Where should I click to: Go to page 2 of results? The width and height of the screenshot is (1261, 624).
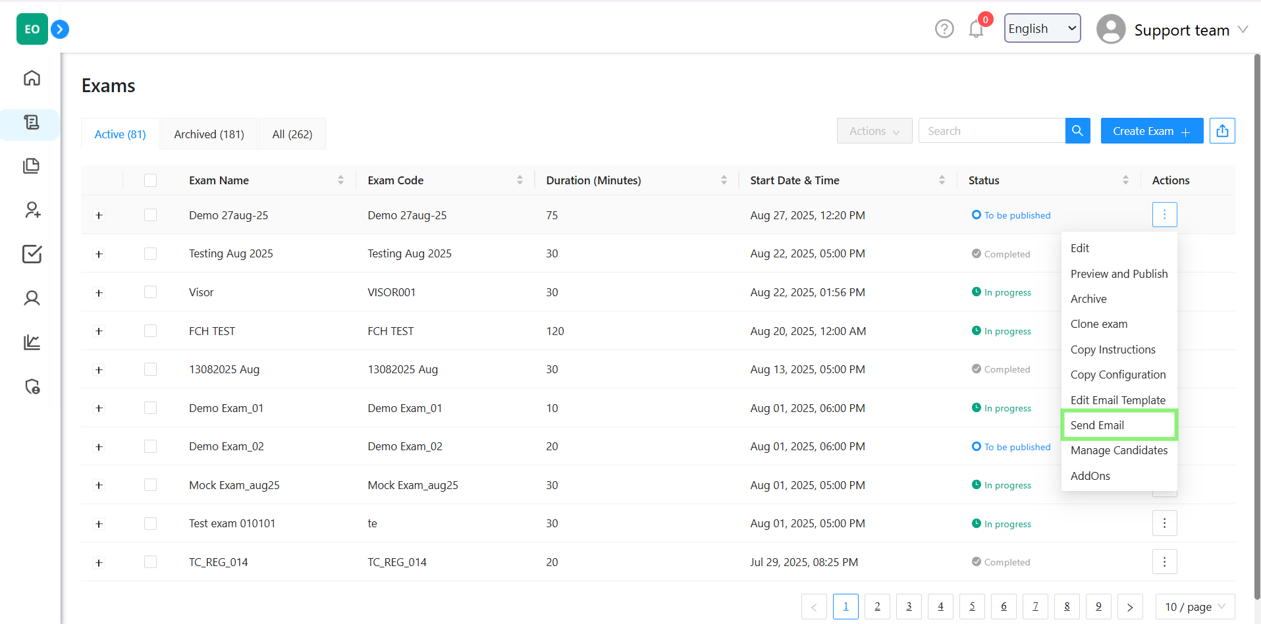[x=877, y=607]
